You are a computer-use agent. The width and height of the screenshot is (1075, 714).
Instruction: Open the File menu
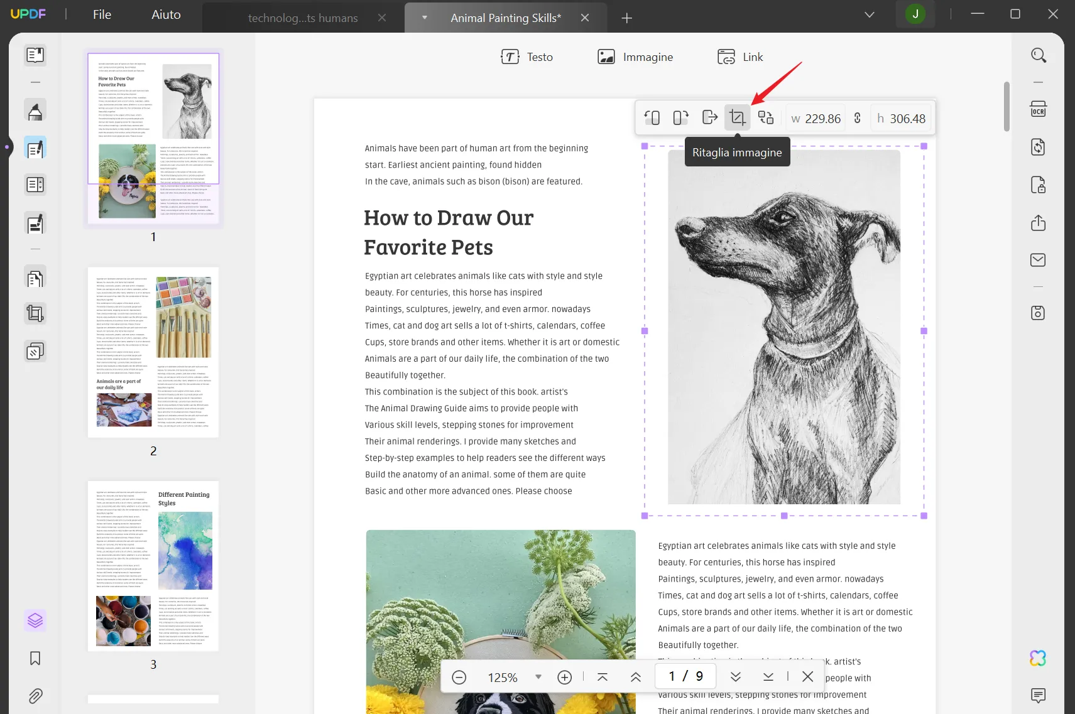pos(102,14)
